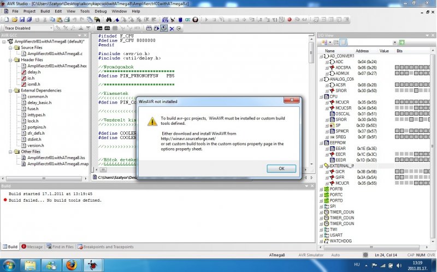This screenshot has width=437, height=272.
Task: Select fuse.h under External Dependencies
Action: tap(33, 108)
